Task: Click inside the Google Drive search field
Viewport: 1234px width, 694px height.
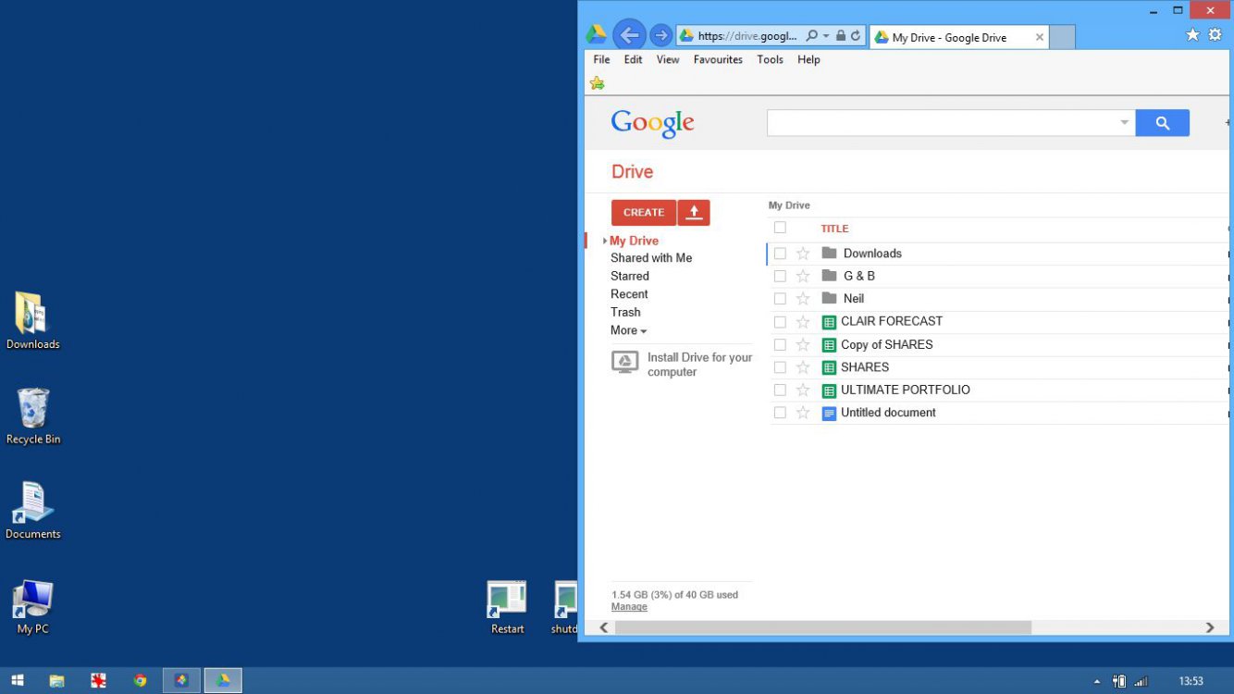Action: click(942, 123)
